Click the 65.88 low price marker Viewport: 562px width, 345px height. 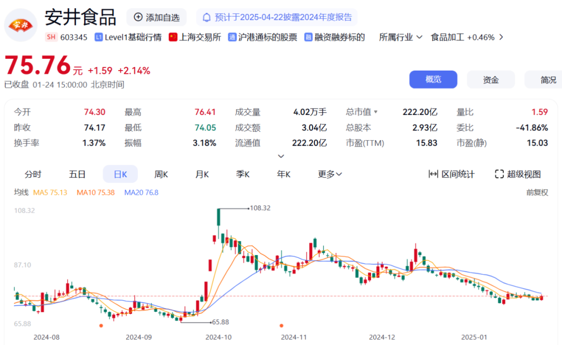(x=221, y=322)
